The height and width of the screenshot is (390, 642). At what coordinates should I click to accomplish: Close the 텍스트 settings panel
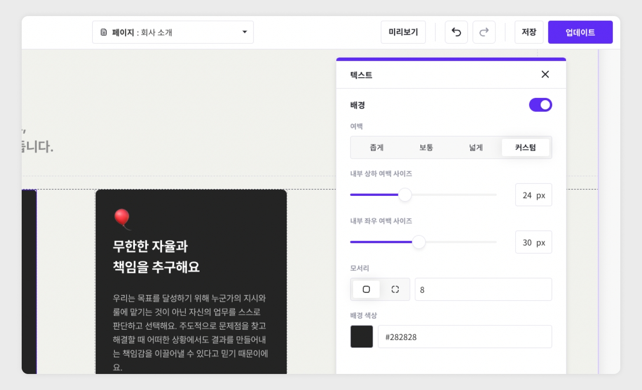pyautogui.click(x=545, y=75)
